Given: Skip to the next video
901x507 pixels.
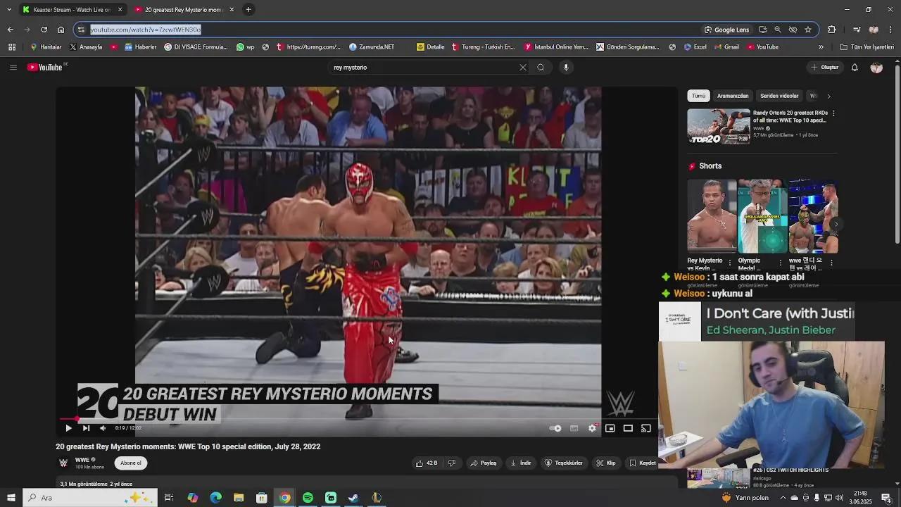Looking at the screenshot, I should (86, 428).
